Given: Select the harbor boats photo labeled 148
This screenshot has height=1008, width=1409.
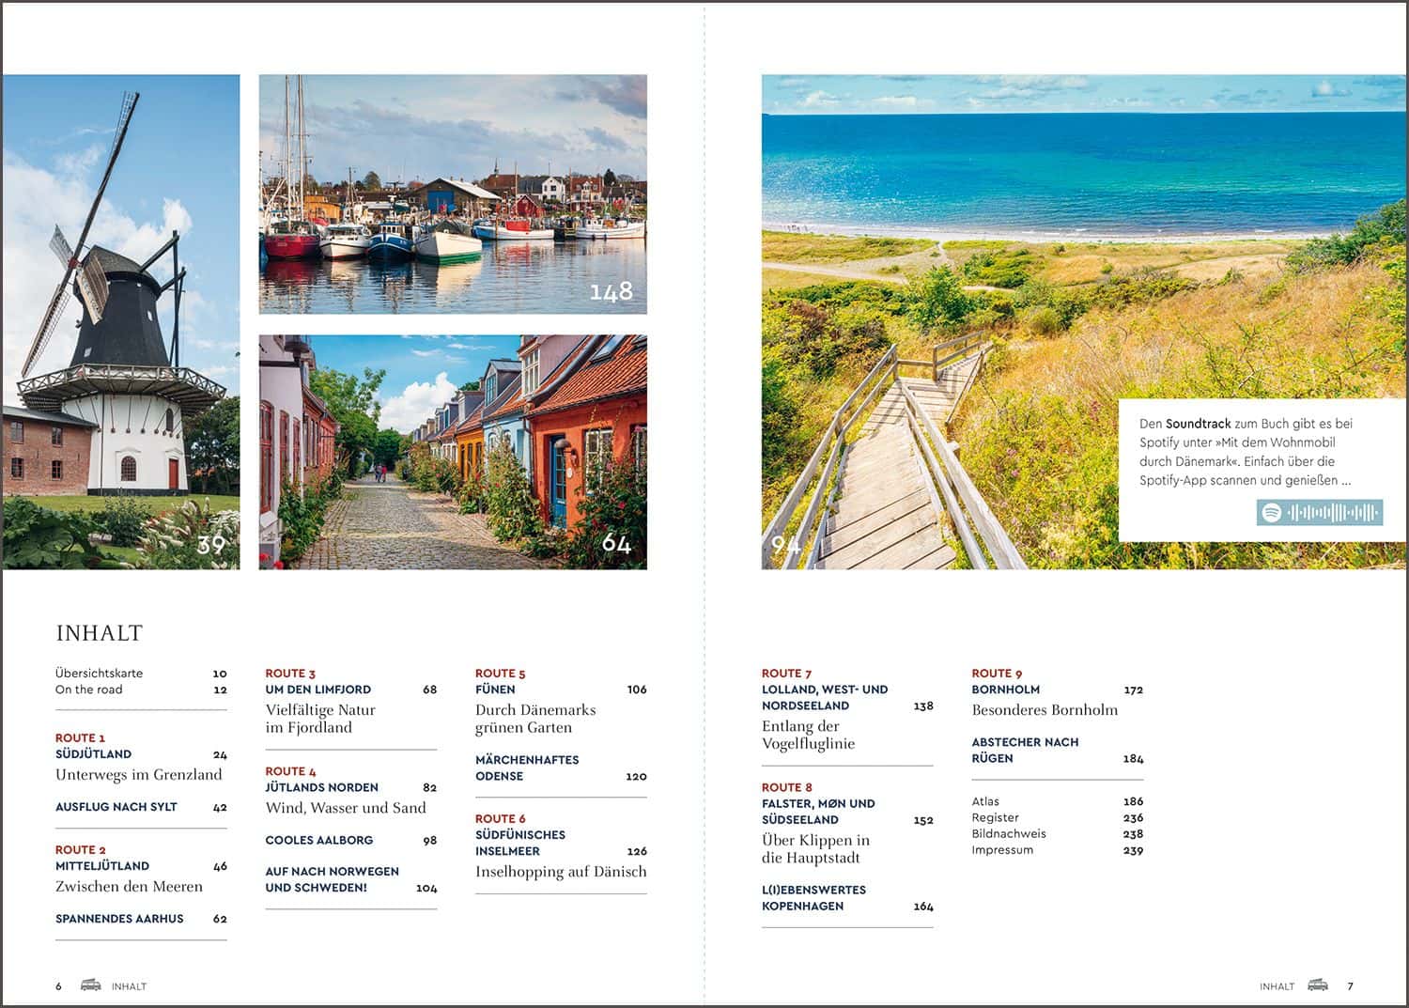Looking at the screenshot, I should coord(453,194).
